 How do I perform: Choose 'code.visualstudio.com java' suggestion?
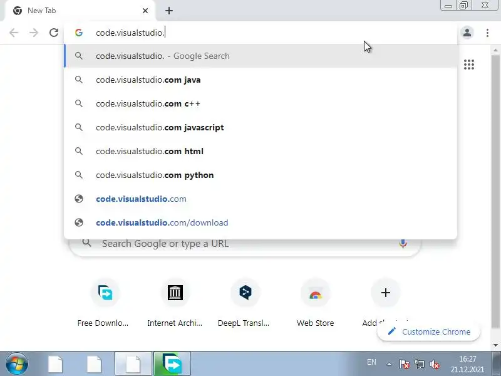click(x=261, y=80)
